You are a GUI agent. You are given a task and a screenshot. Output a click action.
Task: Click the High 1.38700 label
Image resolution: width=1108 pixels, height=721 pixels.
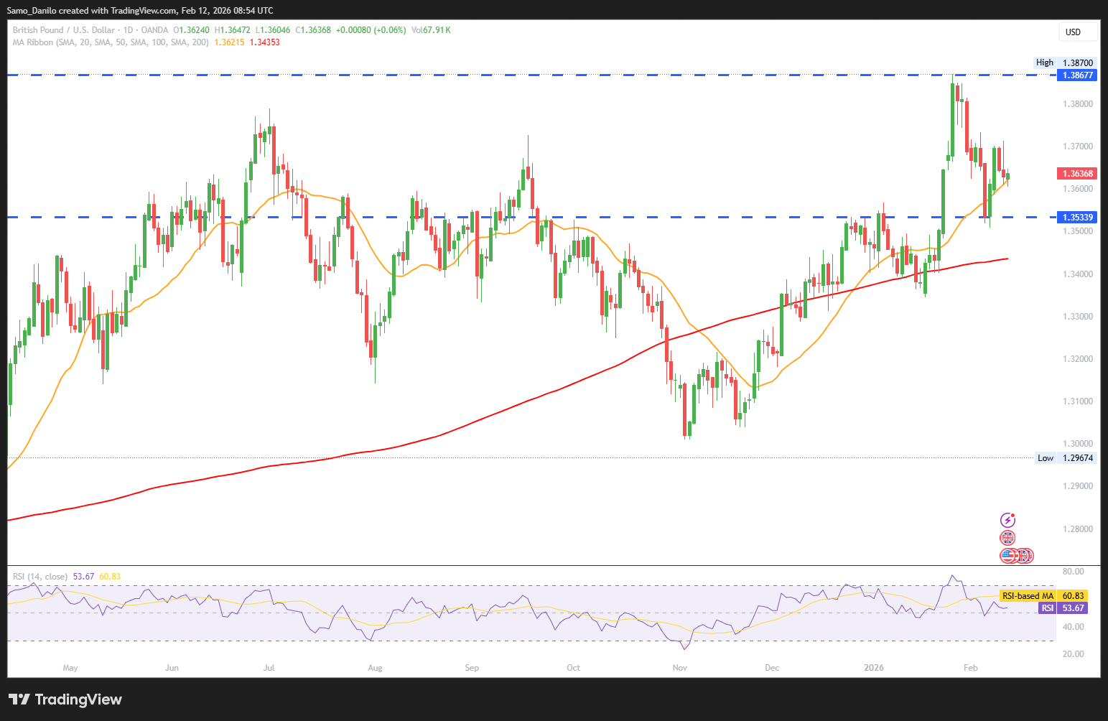coord(1065,63)
